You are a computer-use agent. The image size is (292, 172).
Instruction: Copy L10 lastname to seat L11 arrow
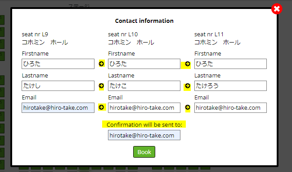click(188, 86)
